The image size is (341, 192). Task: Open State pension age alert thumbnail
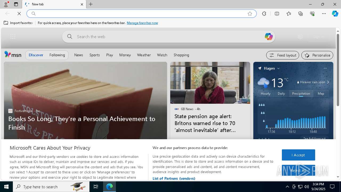pos(210,83)
